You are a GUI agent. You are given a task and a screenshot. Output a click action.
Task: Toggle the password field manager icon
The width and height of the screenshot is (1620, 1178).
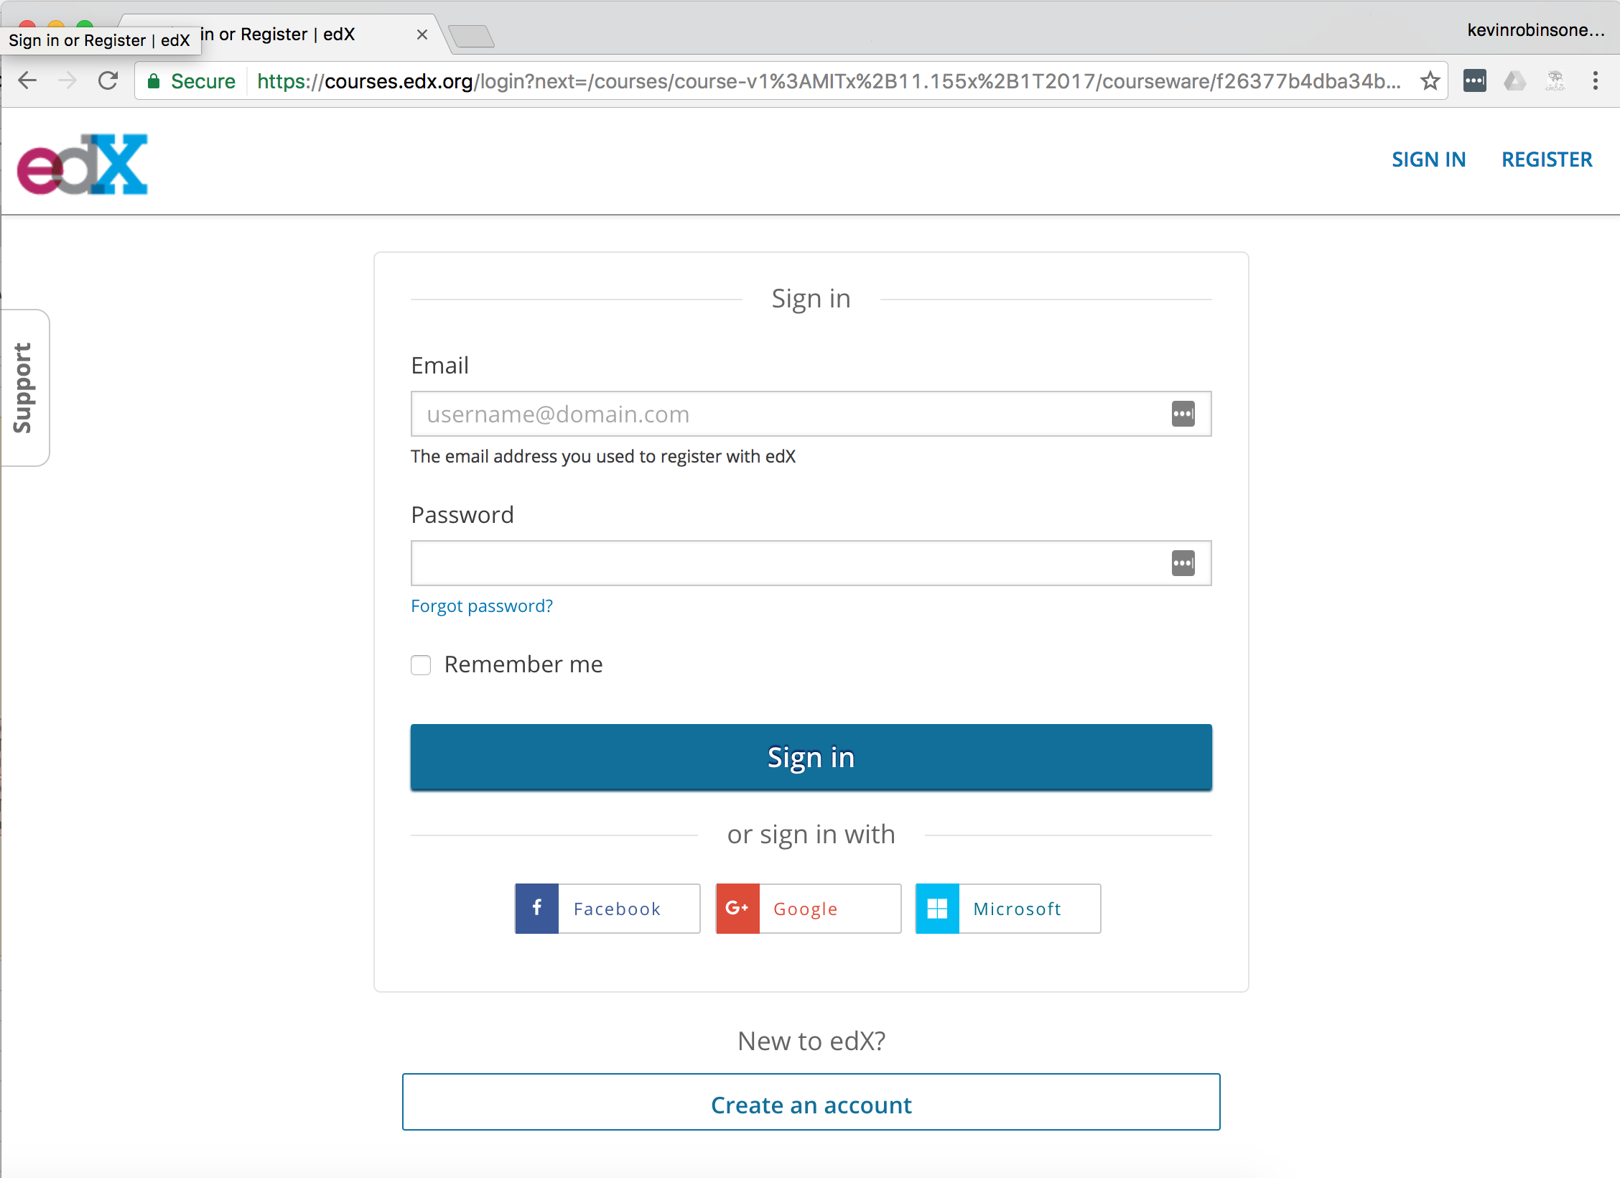coord(1181,562)
